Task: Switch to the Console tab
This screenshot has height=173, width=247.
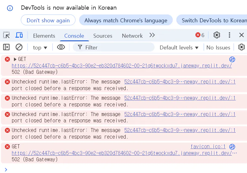Action: [x=74, y=36]
